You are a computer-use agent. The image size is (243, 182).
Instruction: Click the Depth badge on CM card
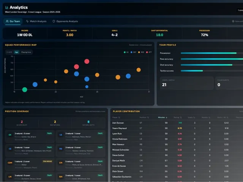click(100, 161)
